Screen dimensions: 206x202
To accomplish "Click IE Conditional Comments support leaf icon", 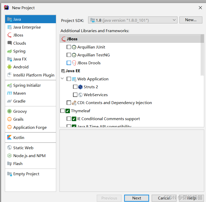I will [x=74, y=119].
